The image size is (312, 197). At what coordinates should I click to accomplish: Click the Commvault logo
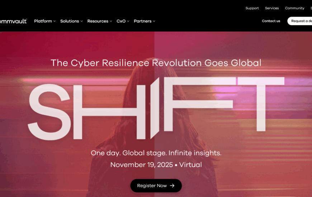(x=13, y=21)
